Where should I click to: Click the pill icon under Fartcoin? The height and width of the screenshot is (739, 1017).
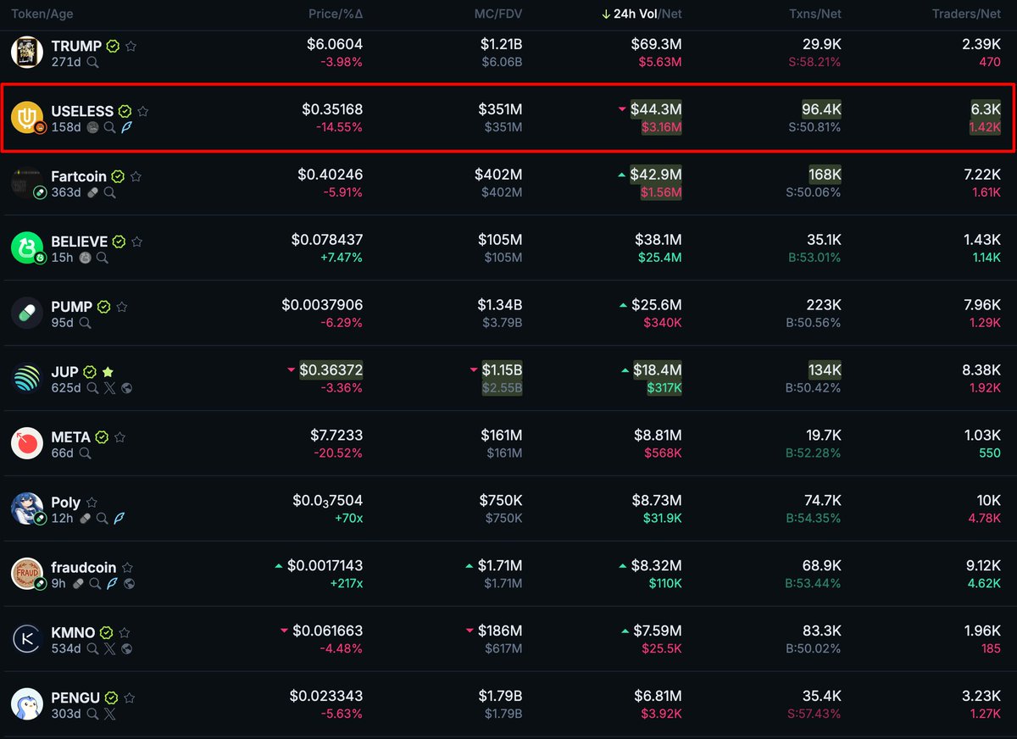coord(92,192)
